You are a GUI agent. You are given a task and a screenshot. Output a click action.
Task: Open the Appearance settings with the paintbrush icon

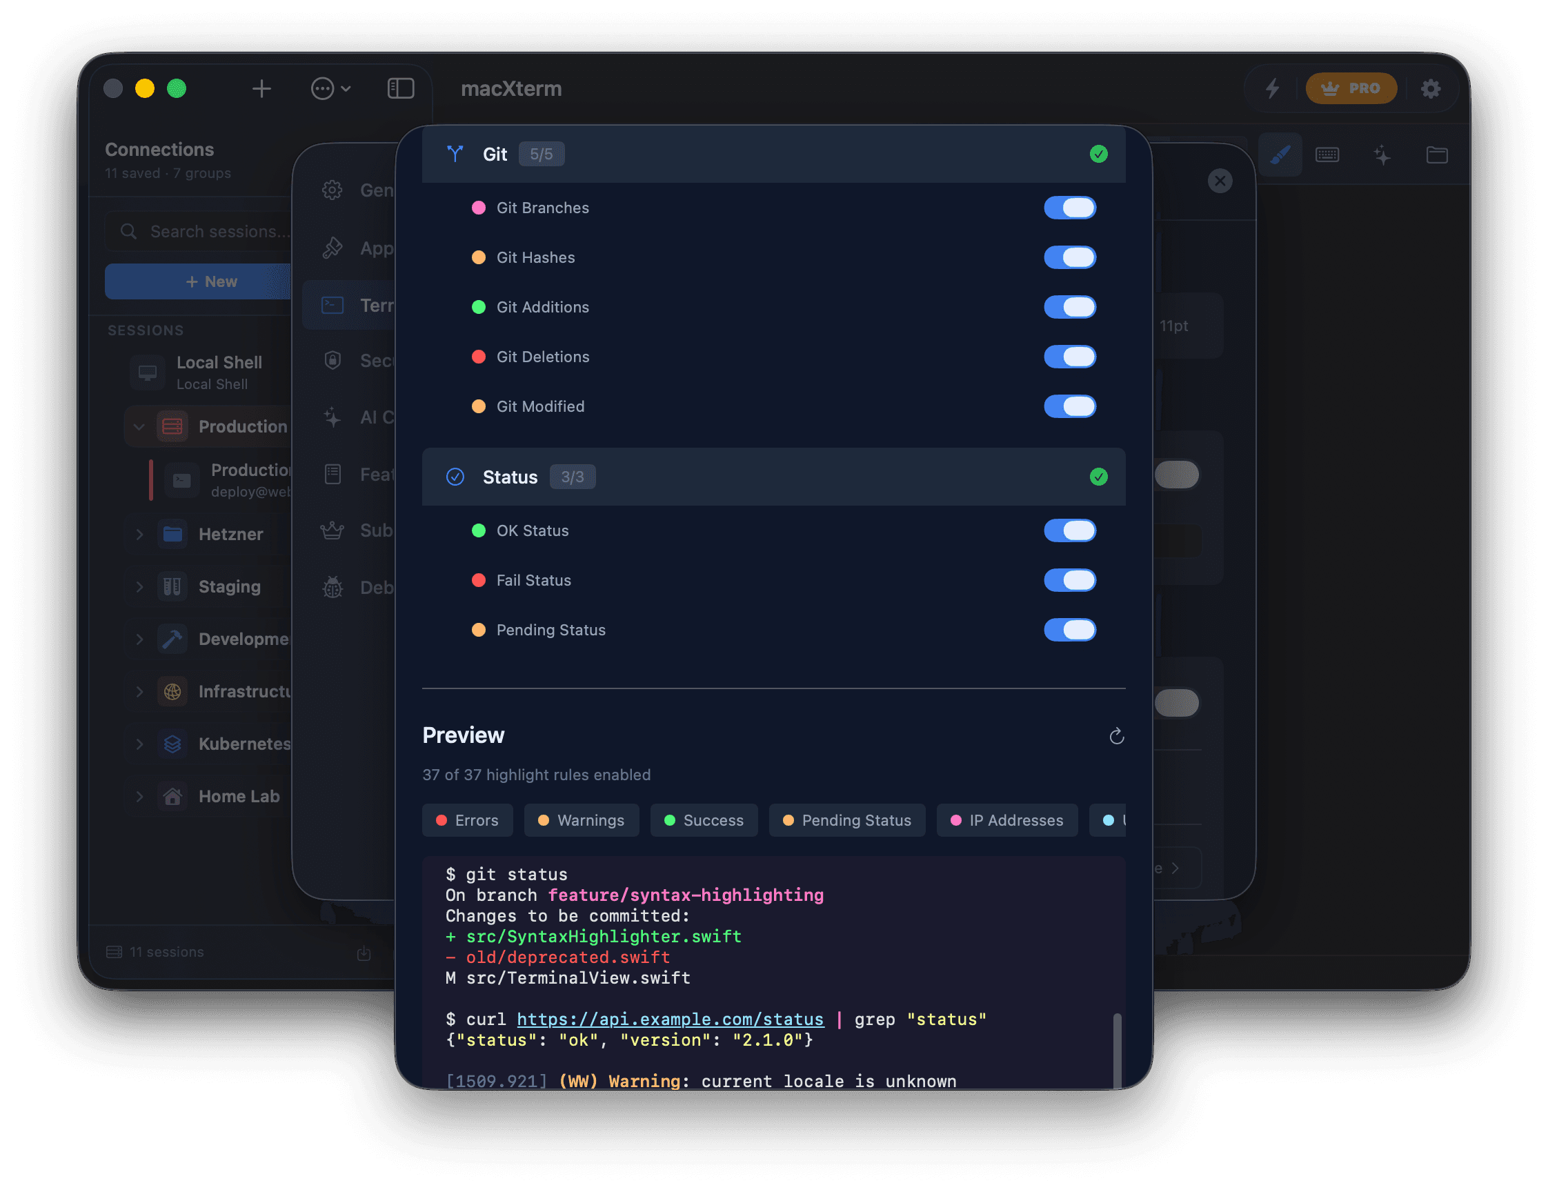click(x=332, y=248)
